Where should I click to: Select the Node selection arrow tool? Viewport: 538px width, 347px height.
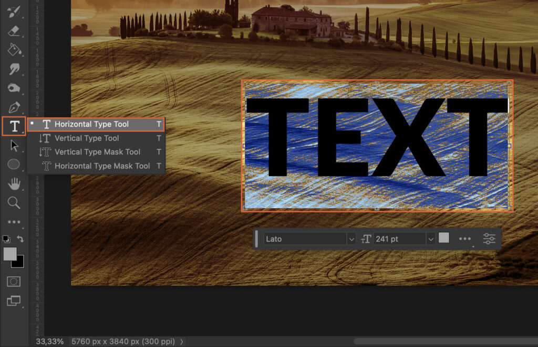(13, 145)
